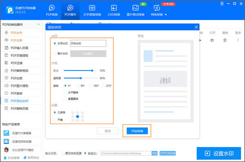Screen dimensions: 245x162
Task: Pick the center dot in position grid
Action: click(78, 116)
